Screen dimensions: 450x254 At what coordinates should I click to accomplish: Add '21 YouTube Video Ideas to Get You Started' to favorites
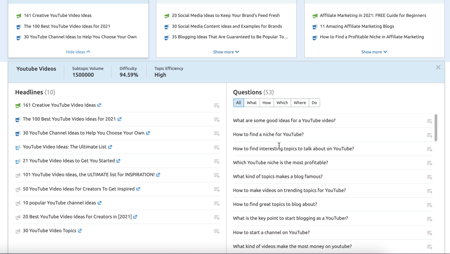[217, 161]
